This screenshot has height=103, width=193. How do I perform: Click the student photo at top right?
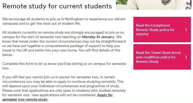coord(154,5)
